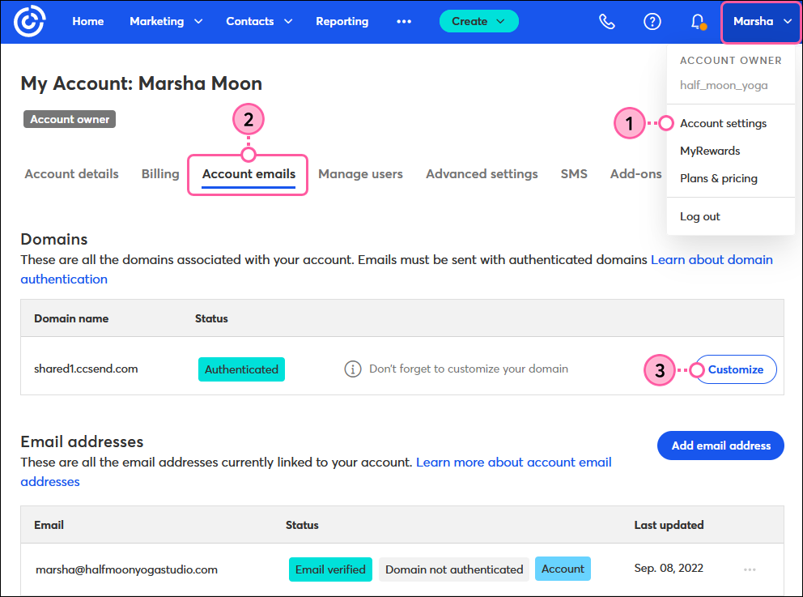Click Customize for shared1.ccsend.com
The height and width of the screenshot is (597, 803).
[x=734, y=369]
